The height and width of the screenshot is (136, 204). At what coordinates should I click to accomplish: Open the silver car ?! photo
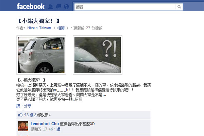98,55
